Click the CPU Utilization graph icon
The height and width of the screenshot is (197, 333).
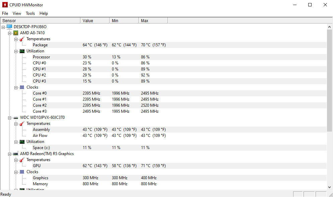[x=22, y=51]
